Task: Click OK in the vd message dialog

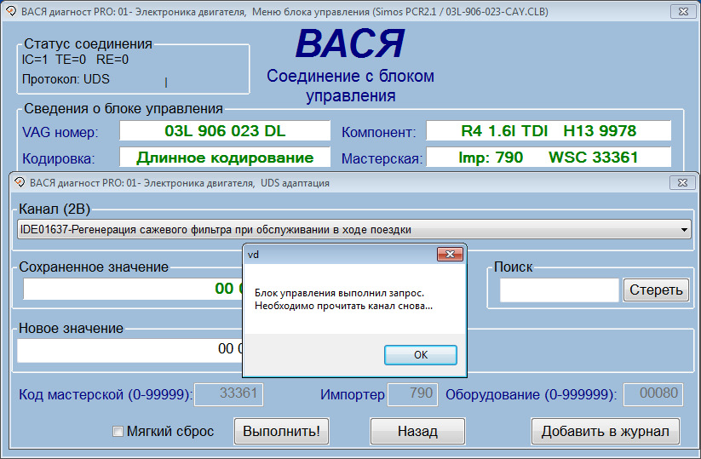Action: pos(420,355)
